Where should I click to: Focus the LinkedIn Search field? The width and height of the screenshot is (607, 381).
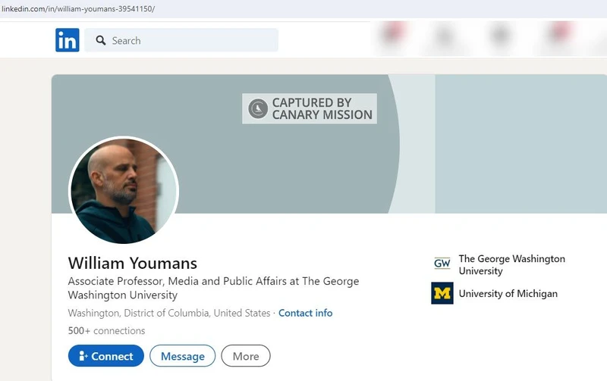click(181, 40)
